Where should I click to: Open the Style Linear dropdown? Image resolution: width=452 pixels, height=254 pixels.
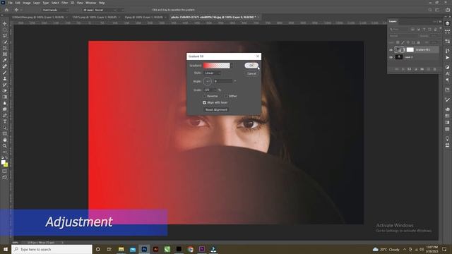coord(212,73)
